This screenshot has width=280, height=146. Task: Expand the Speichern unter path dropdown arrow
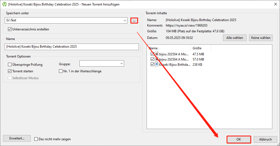point(125,20)
